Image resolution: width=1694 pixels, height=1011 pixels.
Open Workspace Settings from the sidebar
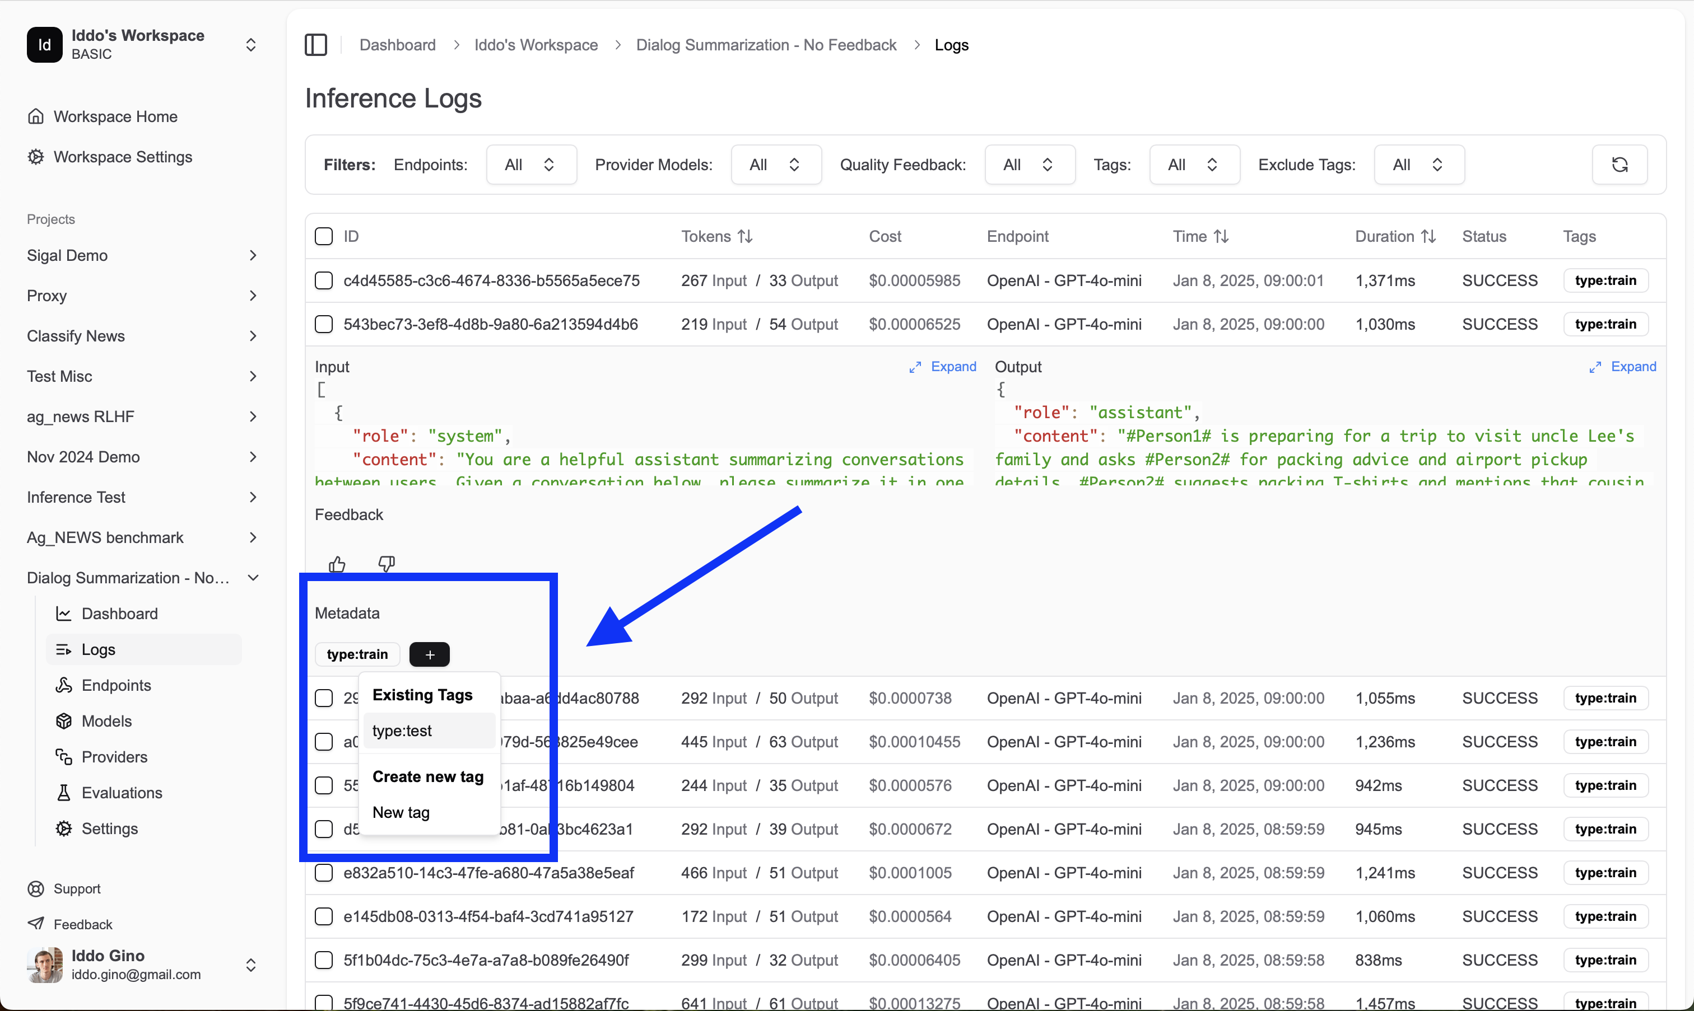click(123, 157)
